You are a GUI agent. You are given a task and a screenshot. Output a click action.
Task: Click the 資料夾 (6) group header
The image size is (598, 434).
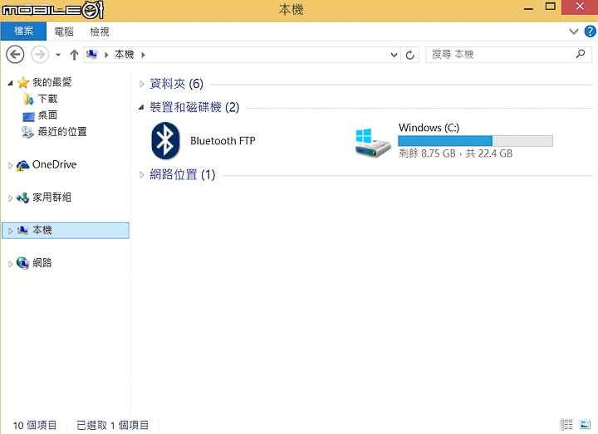click(177, 84)
